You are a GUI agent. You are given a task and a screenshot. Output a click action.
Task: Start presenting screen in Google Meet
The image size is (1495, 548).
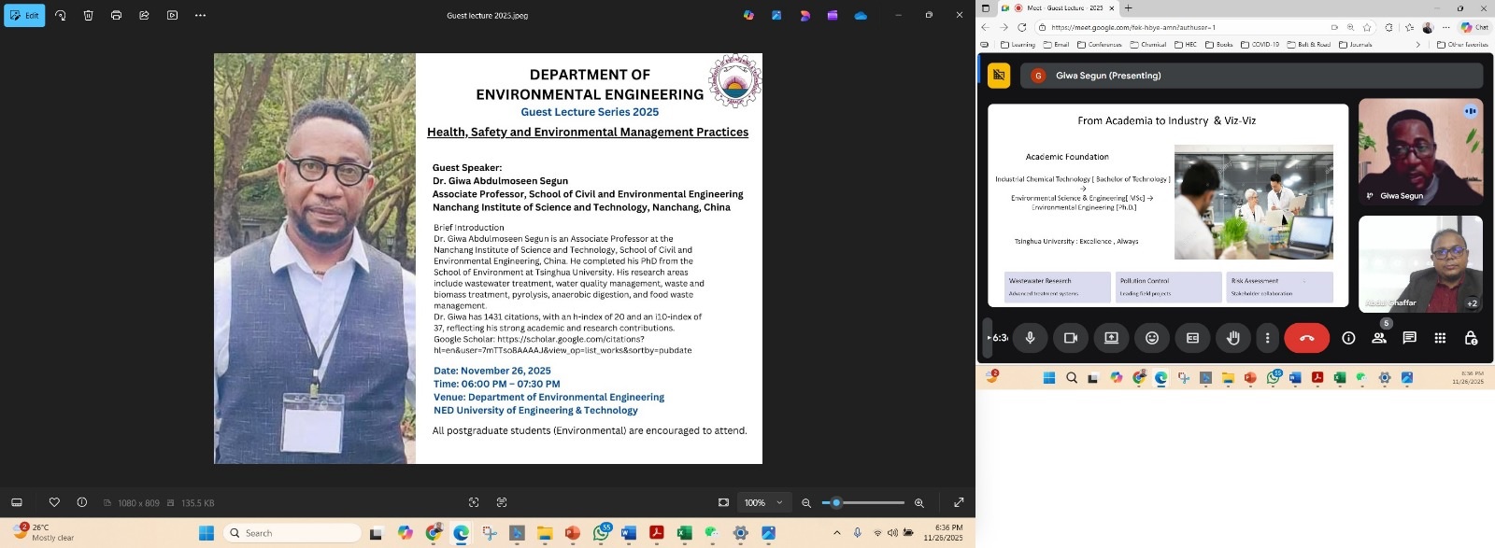click(1111, 338)
